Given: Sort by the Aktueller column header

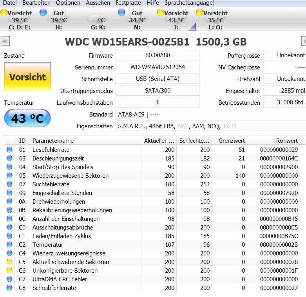Looking at the screenshot, I should pyautogui.click(x=159, y=141).
